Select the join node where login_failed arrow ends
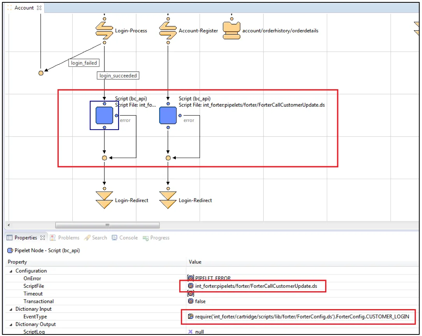The height and width of the screenshot is (336, 422). coord(41,73)
